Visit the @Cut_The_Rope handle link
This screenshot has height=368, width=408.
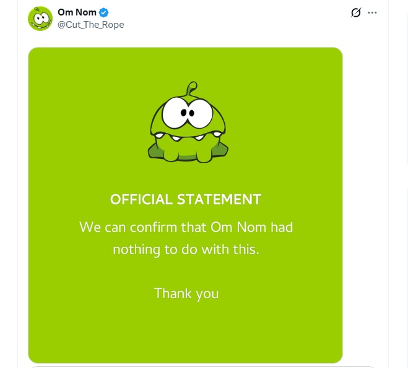(90, 24)
